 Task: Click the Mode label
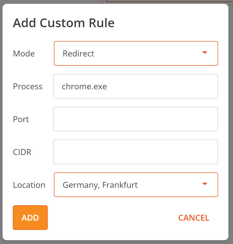click(24, 53)
